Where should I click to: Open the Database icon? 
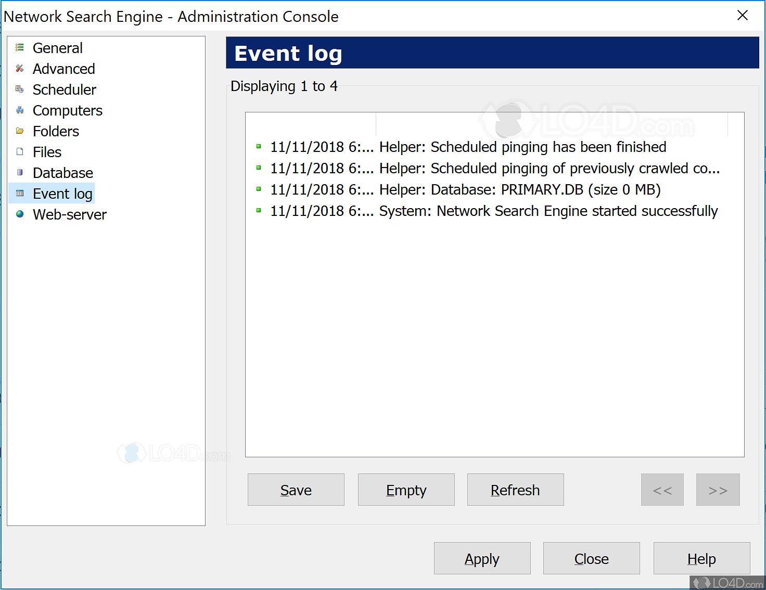(x=19, y=172)
